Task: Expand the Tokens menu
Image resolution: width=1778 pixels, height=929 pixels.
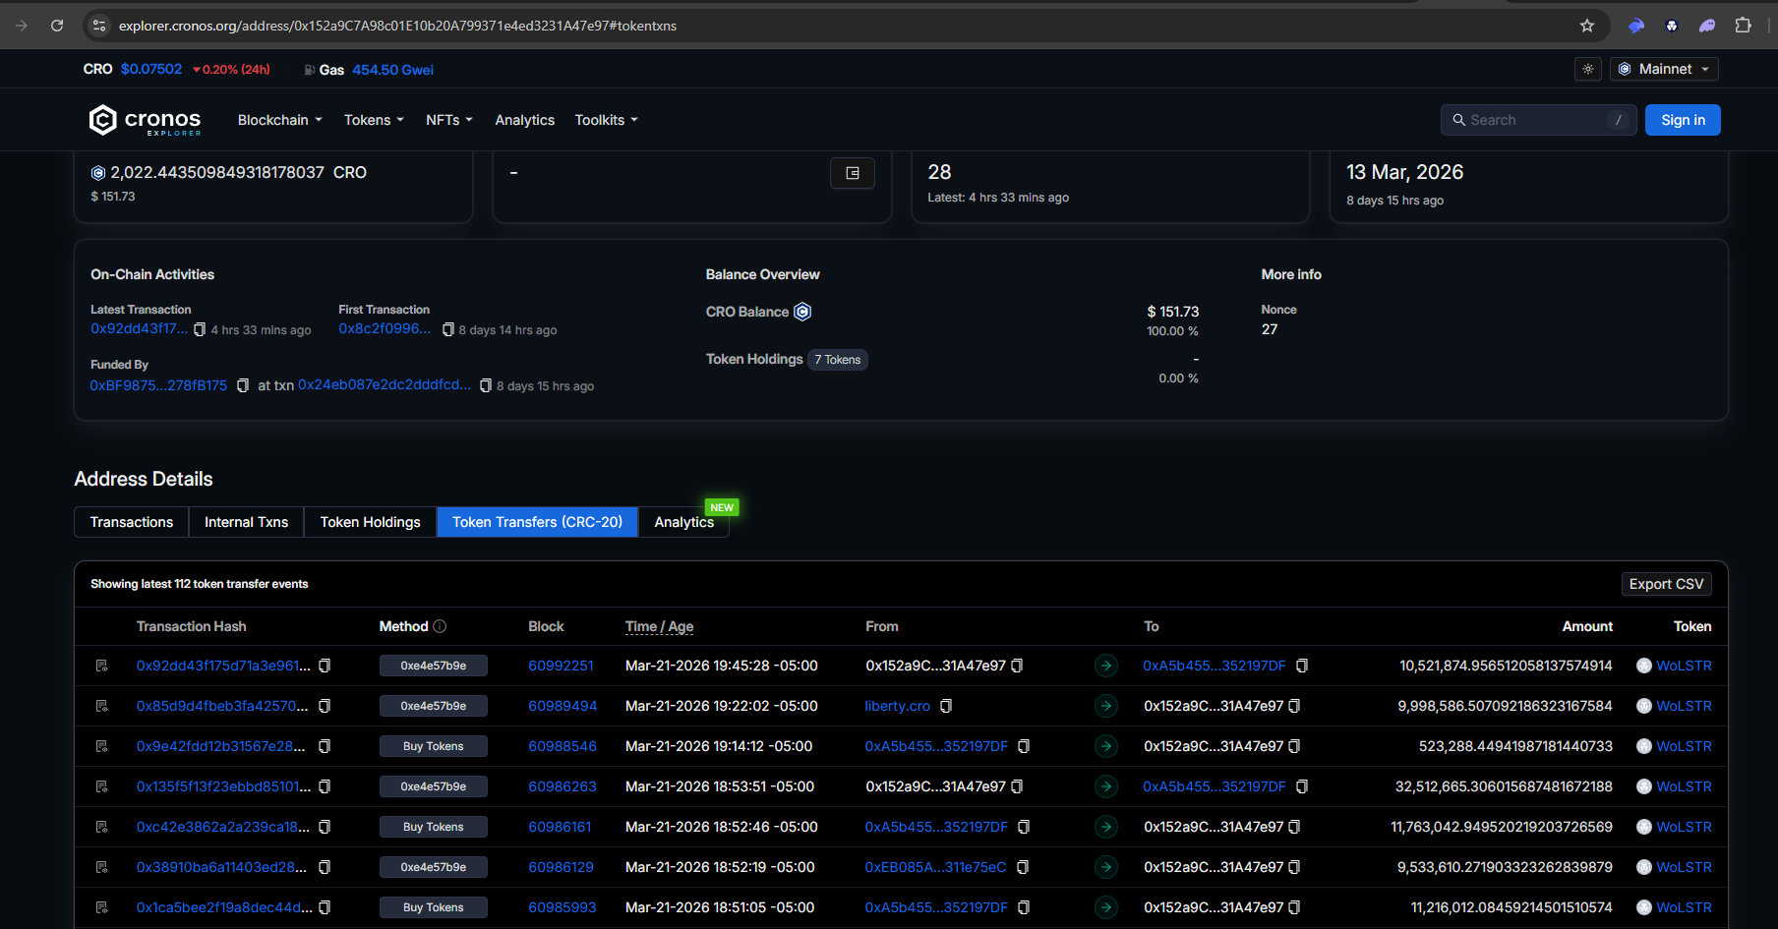Action: point(374,120)
